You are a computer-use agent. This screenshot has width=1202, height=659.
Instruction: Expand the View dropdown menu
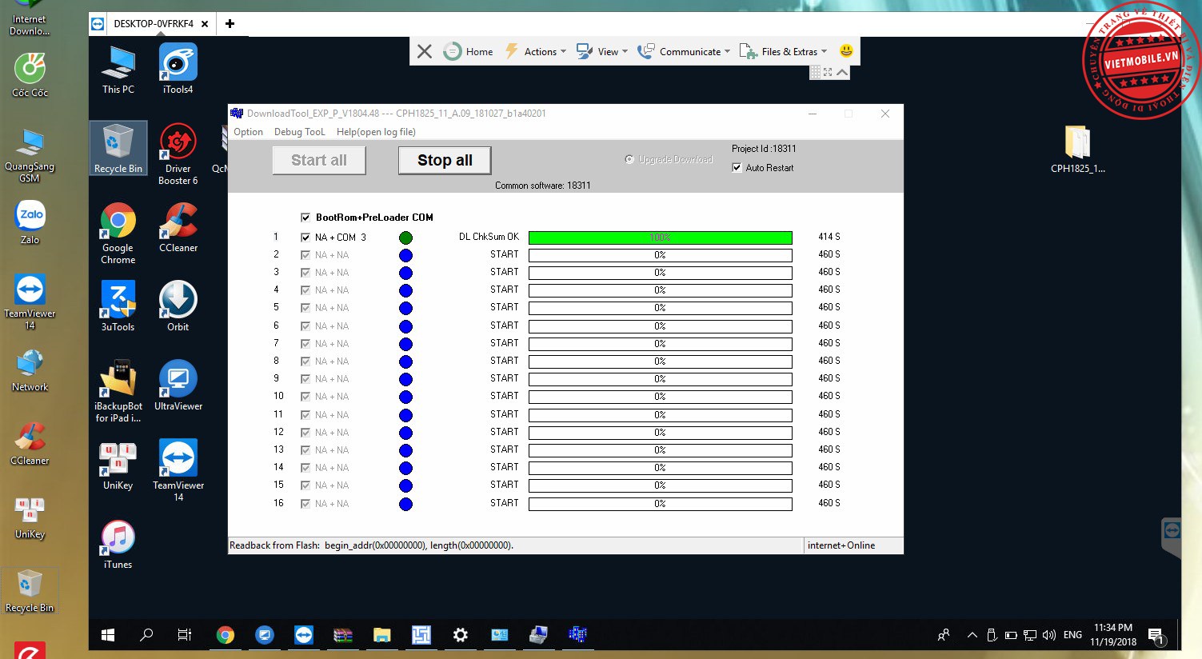click(602, 51)
